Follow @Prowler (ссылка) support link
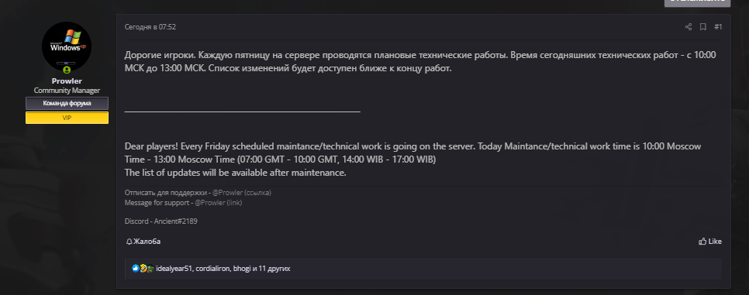The image size is (749, 295). (242, 193)
